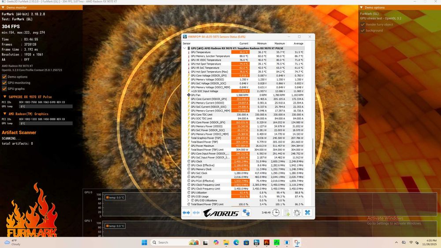Collapse GPU [#0] AMD Radeon sensor group

184,48
